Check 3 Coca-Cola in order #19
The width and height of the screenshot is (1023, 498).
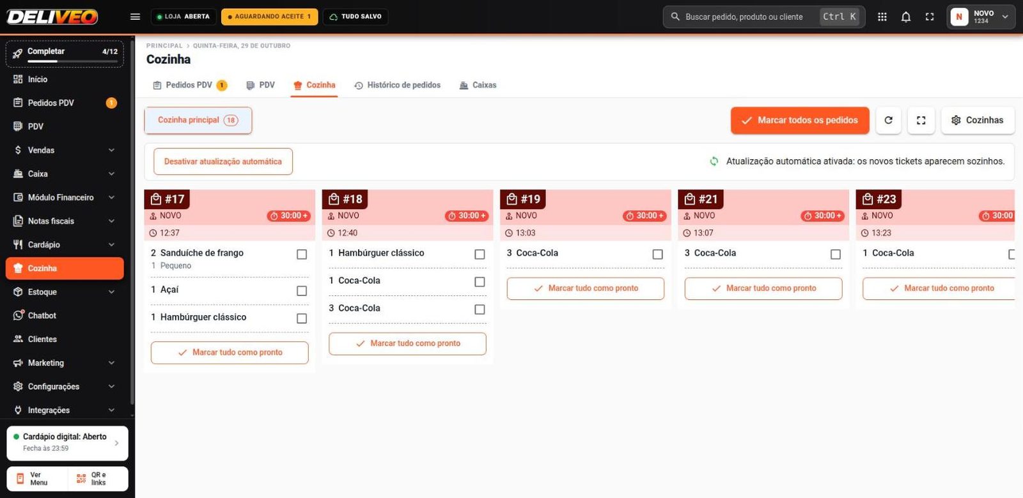point(657,254)
